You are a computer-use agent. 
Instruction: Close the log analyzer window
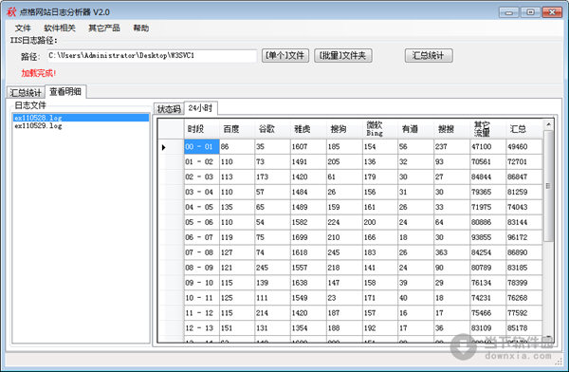(552, 12)
